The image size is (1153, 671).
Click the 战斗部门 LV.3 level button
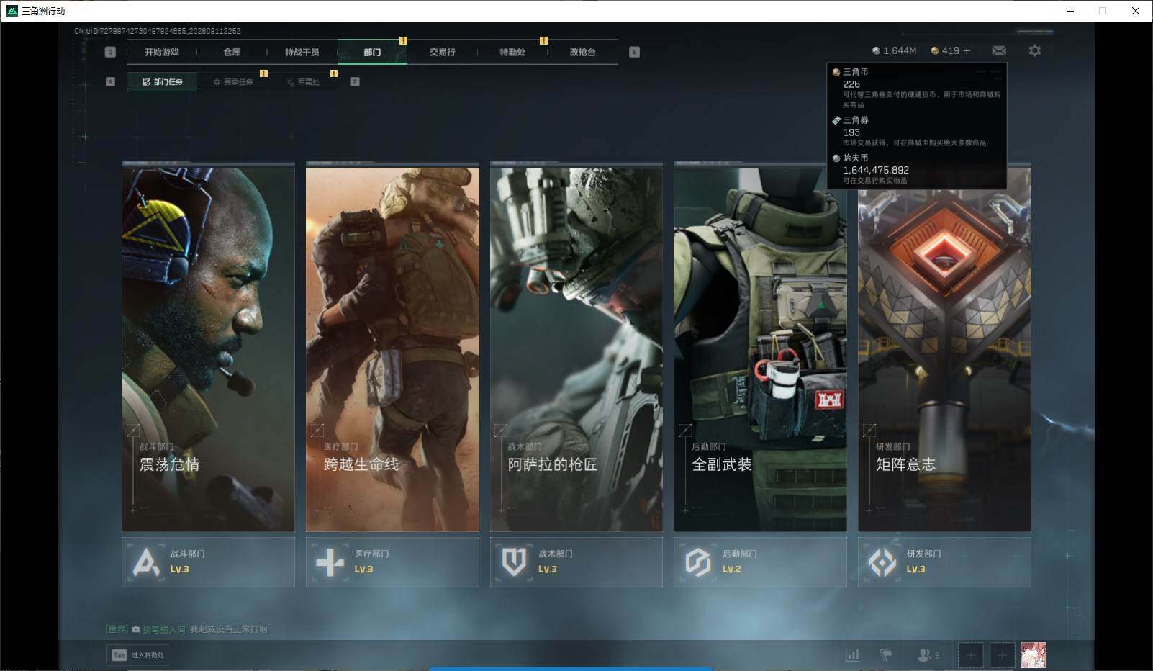[208, 562]
